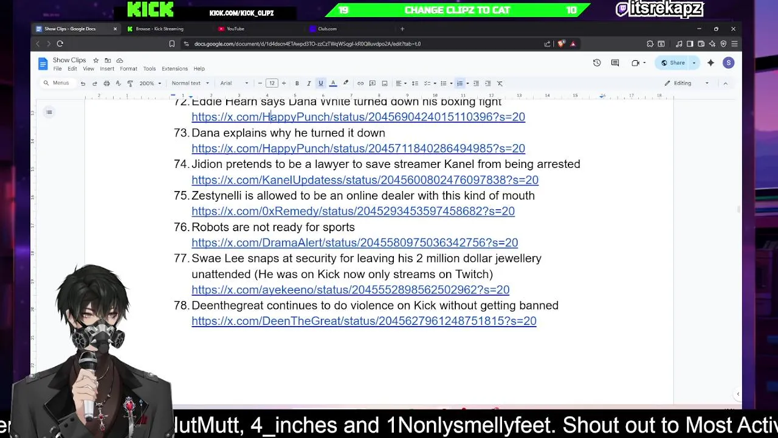778x438 pixels.
Task: Reload the page in the browser
Action: tap(60, 44)
